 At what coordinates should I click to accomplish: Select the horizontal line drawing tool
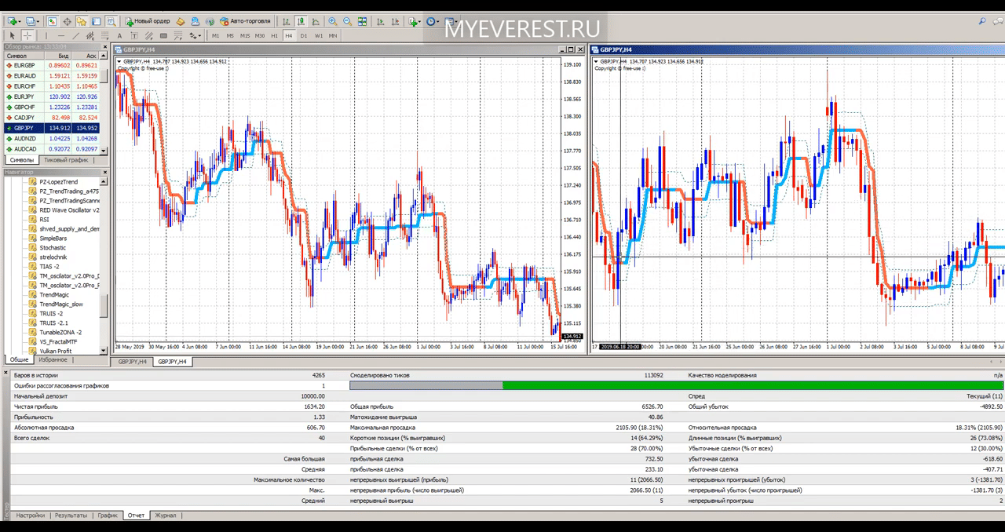pyautogui.click(x=60, y=35)
